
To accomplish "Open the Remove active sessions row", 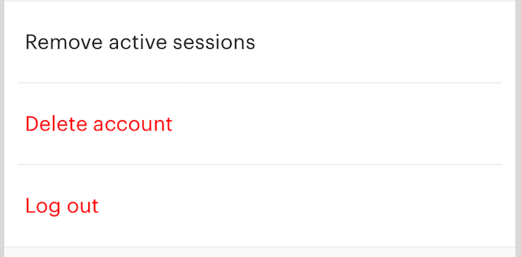I will (260, 42).
